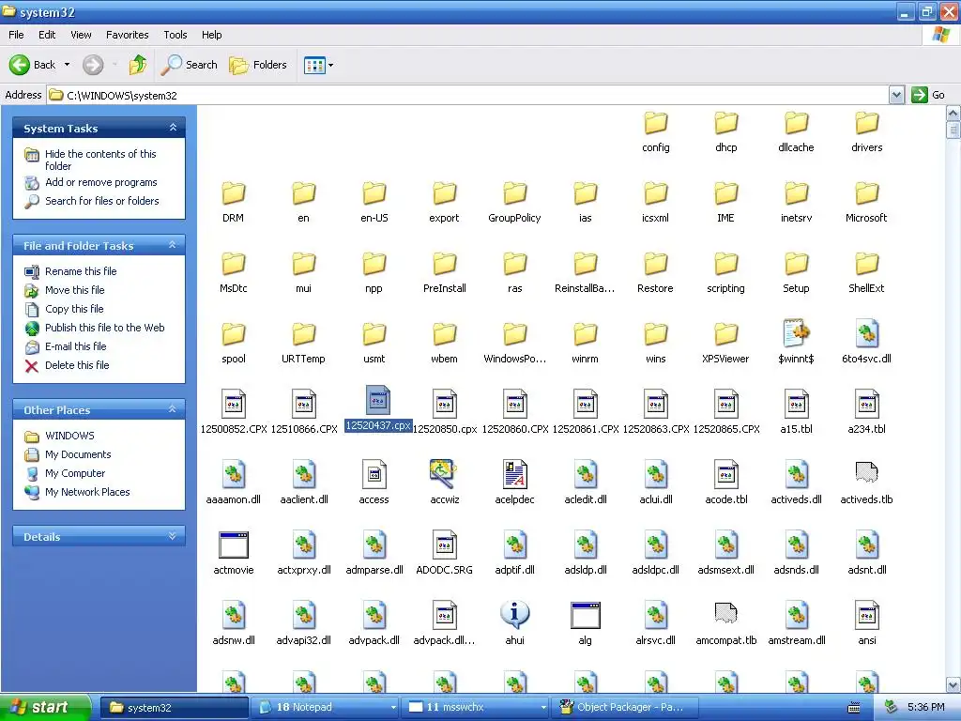Select the config folder icon
The width and height of the screenshot is (961, 721).
(x=656, y=123)
